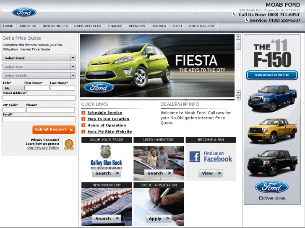
Task: Open the Map To Our Location link
Action: click(x=108, y=119)
